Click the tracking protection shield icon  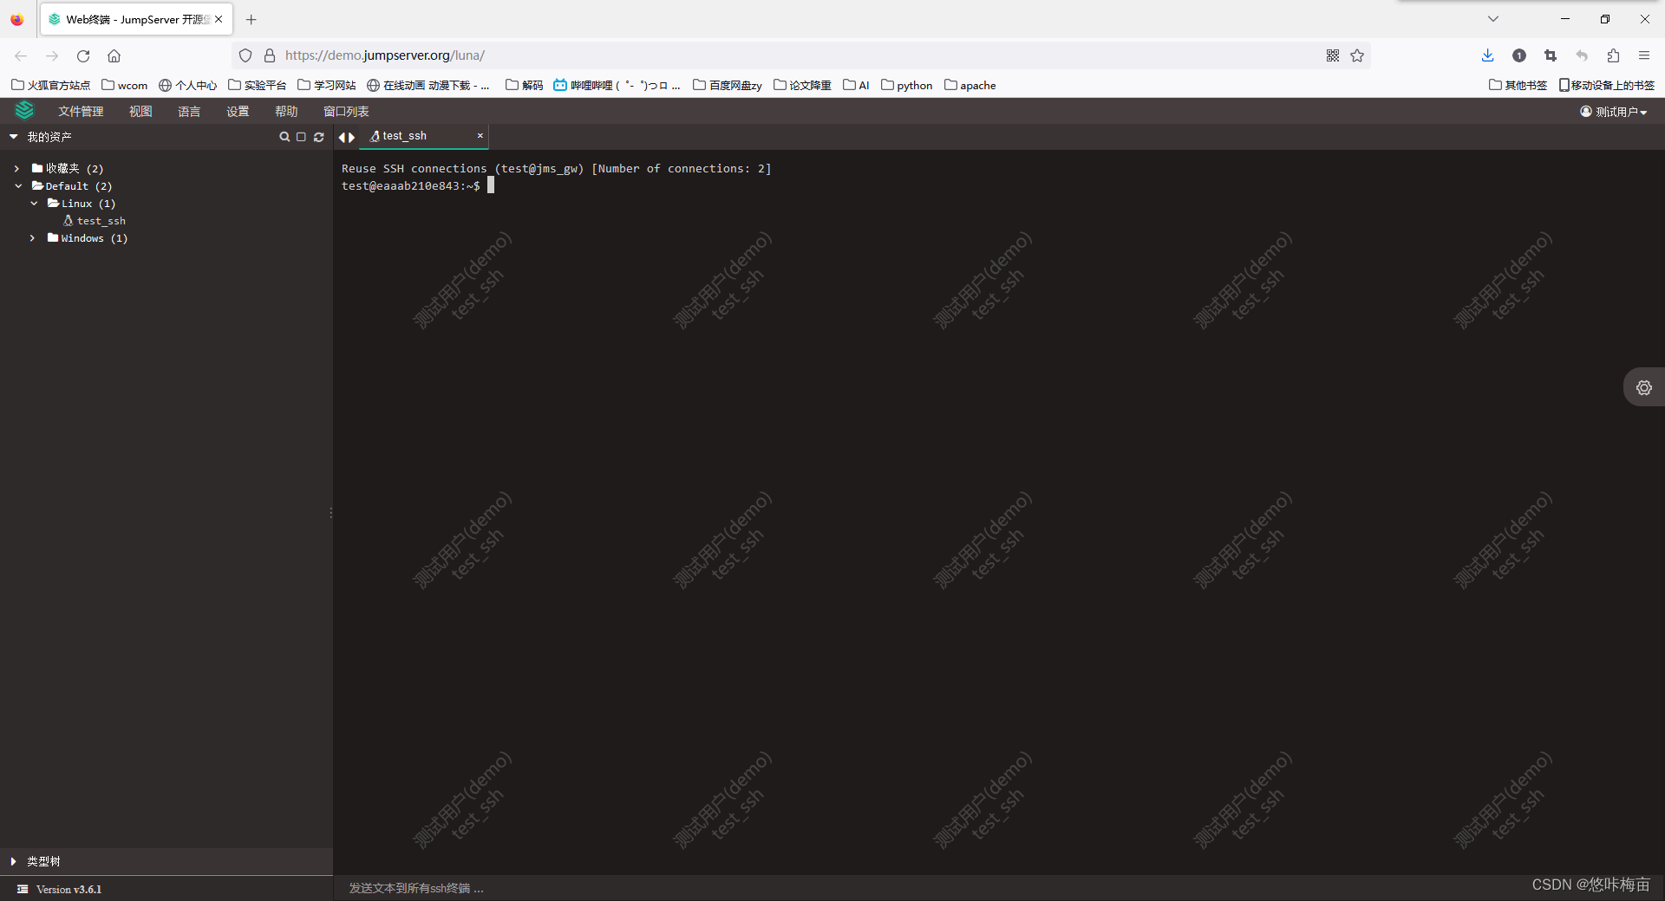pos(245,55)
